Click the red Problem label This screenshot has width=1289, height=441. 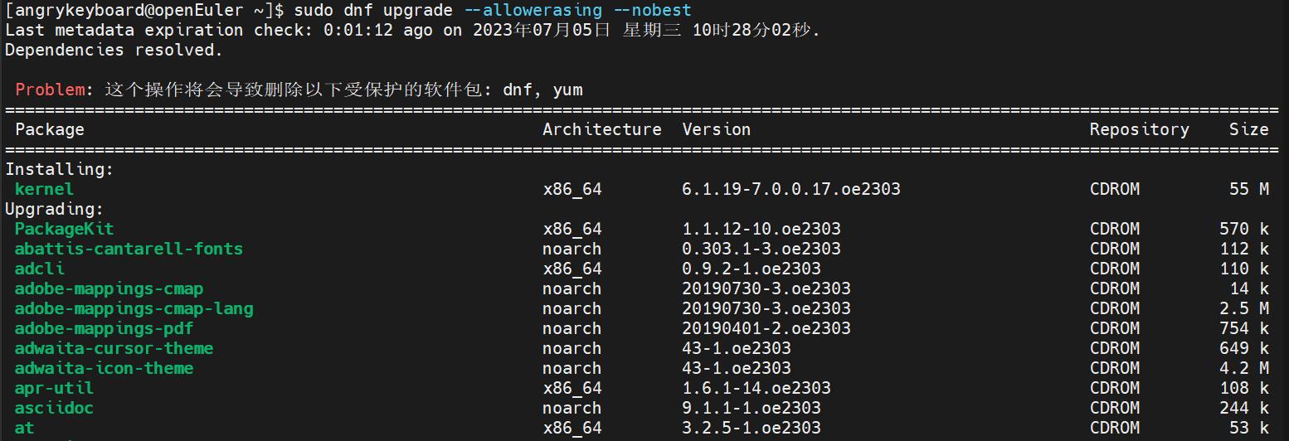click(50, 90)
